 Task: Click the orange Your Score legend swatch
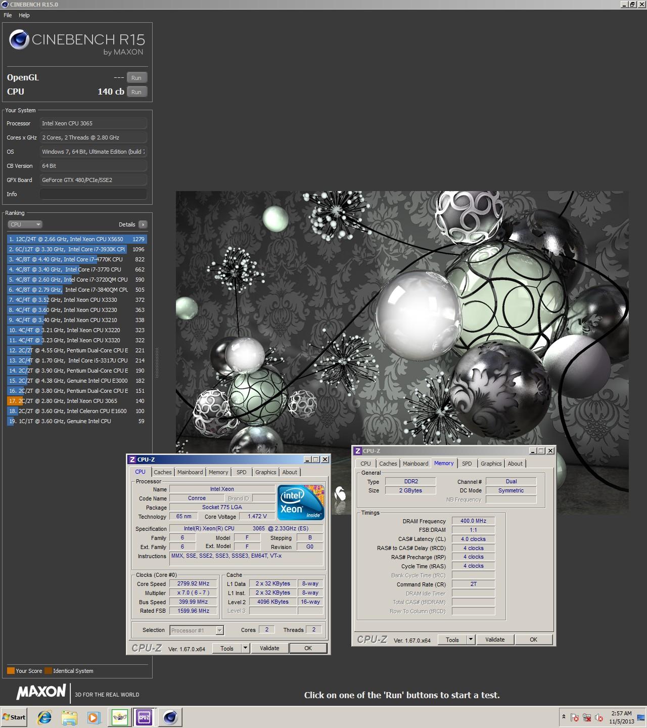11,671
